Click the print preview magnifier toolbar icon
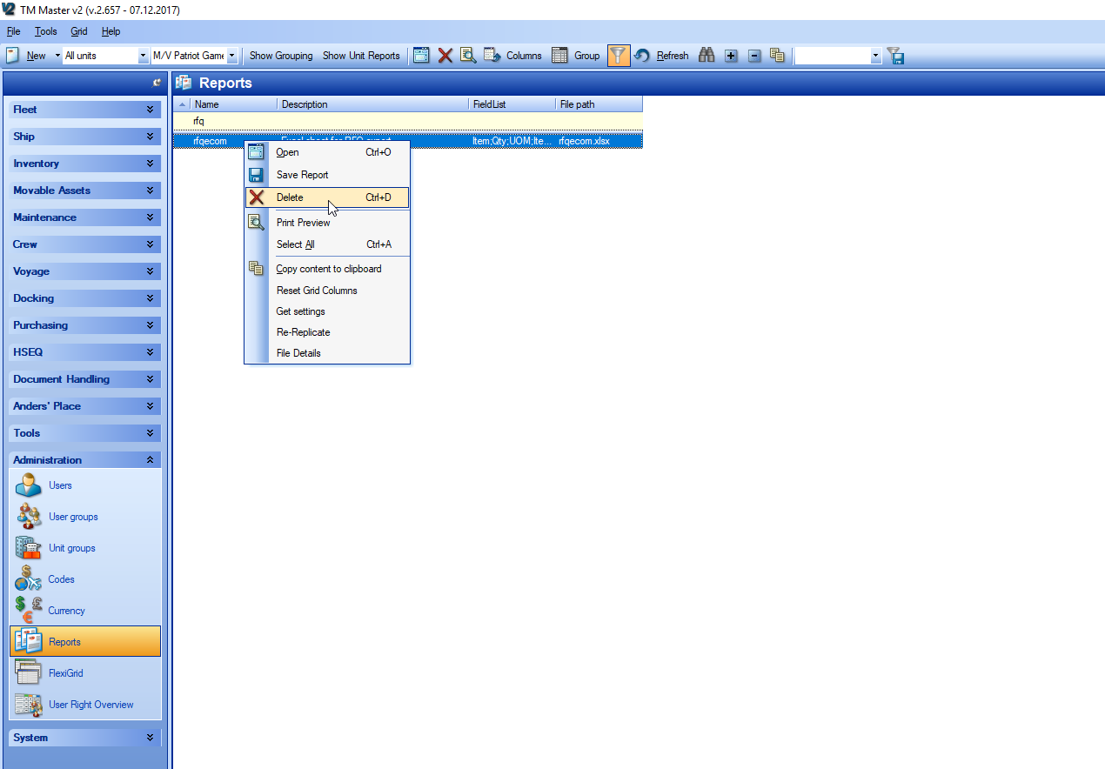 point(468,56)
